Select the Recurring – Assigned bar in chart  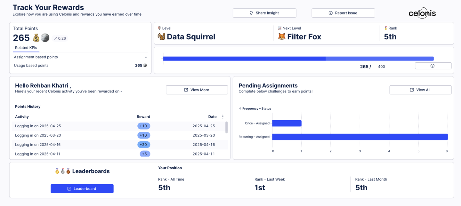point(360,137)
